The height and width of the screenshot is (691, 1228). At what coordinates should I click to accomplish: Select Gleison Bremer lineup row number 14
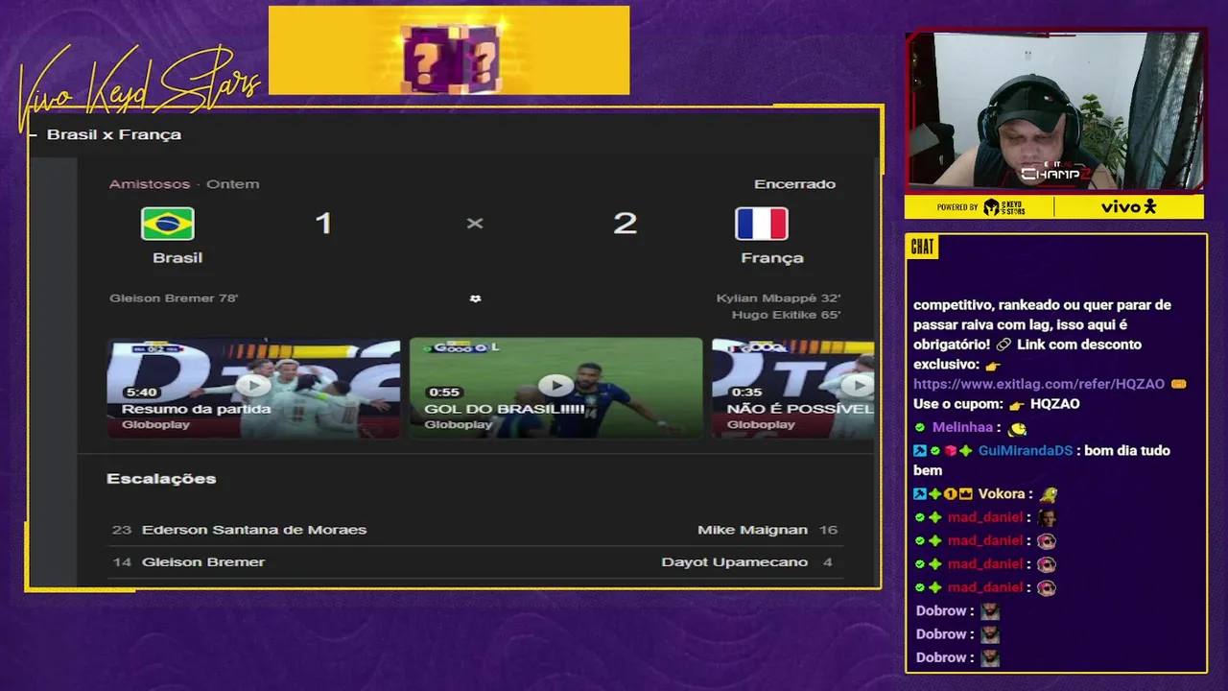[x=188, y=562]
